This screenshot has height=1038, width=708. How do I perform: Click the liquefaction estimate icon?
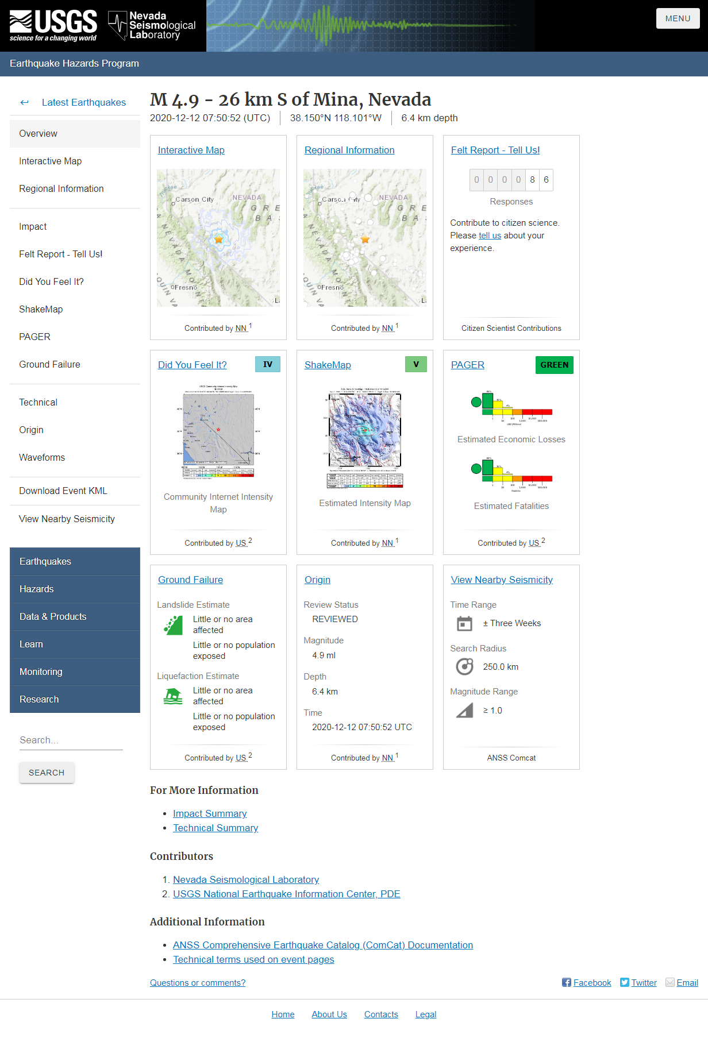[173, 696]
